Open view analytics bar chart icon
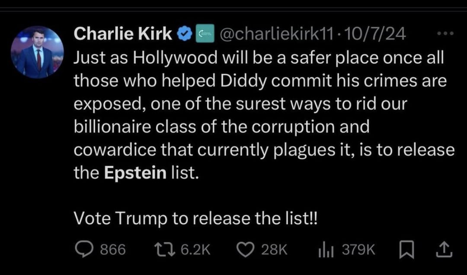The image size is (467, 275). pos(326,250)
